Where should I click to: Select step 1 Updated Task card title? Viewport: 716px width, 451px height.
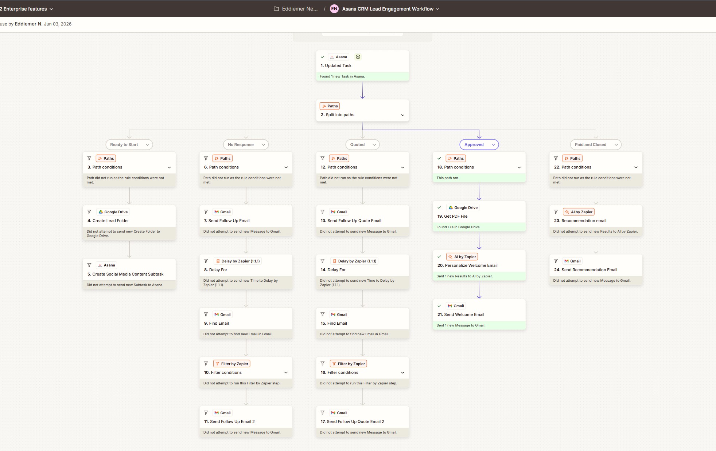(x=336, y=66)
